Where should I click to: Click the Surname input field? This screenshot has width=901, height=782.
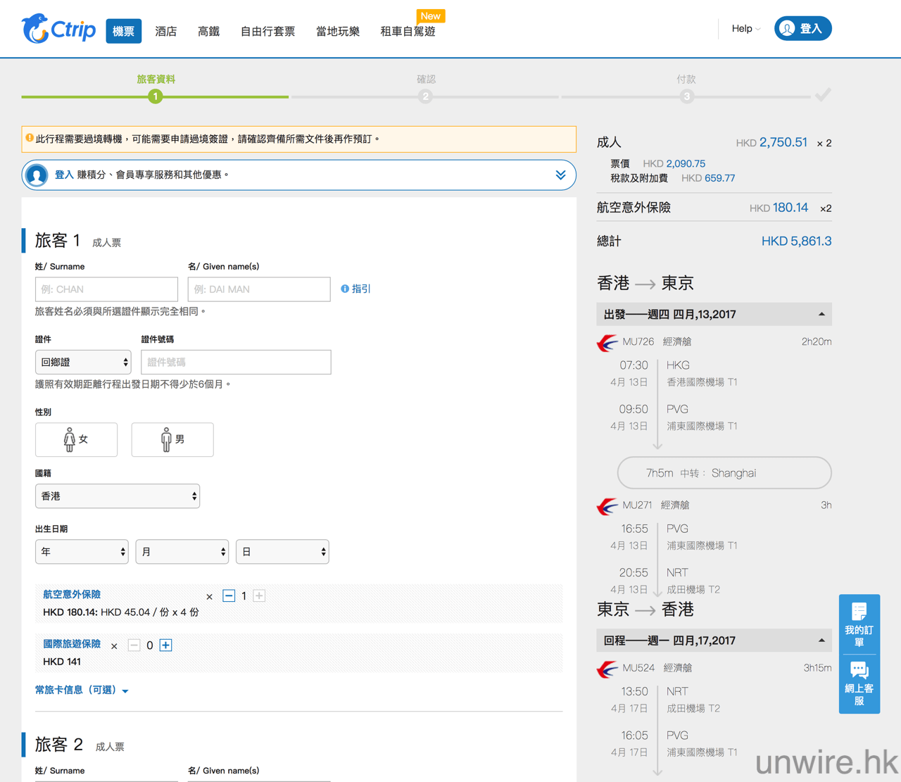coord(106,289)
